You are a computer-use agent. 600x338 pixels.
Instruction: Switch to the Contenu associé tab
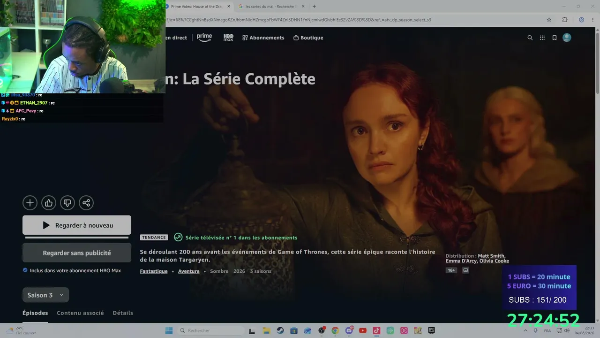tap(80, 313)
